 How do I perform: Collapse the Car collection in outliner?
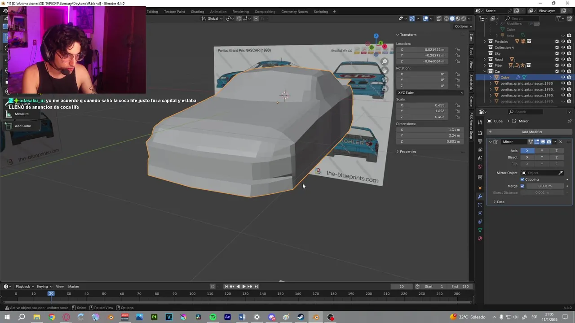click(x=485, y=71)
